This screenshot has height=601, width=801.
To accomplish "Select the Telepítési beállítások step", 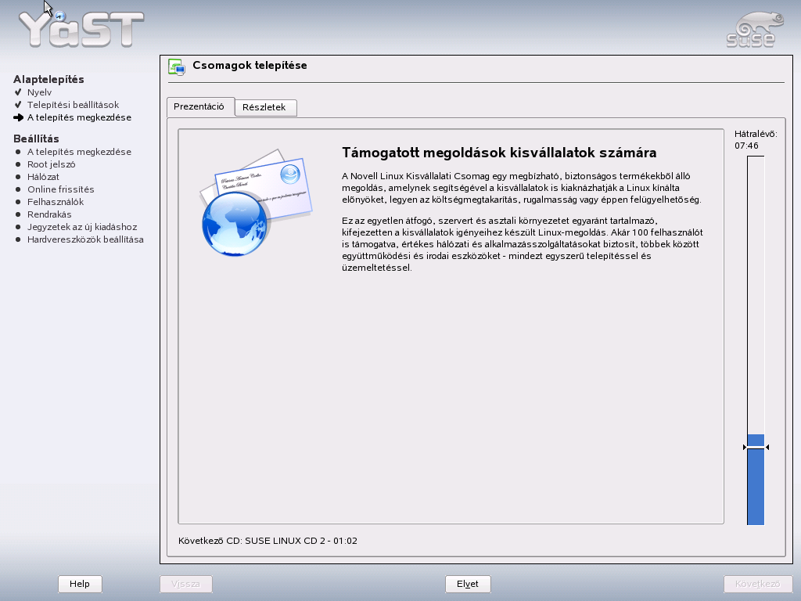I will click(73, 105).
